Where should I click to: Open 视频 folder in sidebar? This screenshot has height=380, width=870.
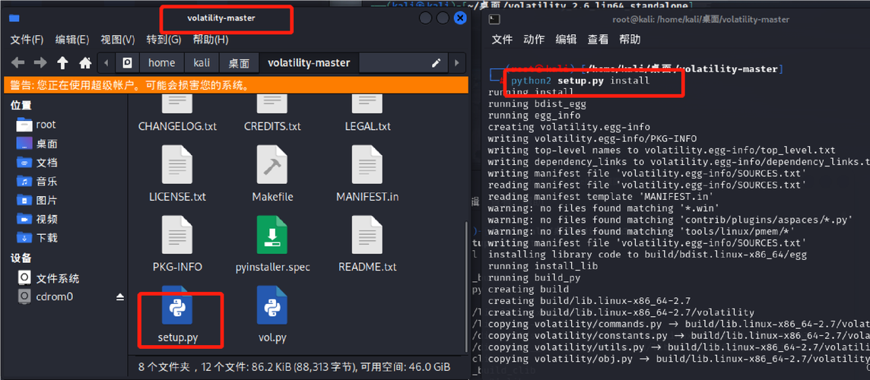(37, 219)
